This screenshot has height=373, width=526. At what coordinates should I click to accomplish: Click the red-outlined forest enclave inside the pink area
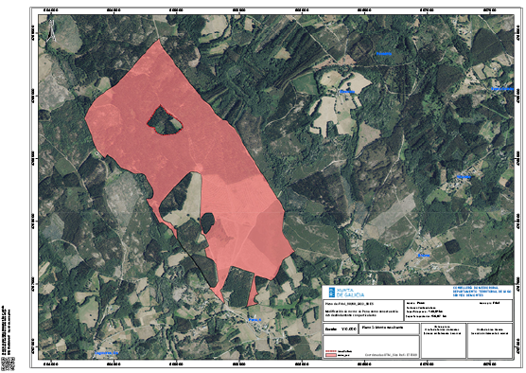click(x=165, y=121)
